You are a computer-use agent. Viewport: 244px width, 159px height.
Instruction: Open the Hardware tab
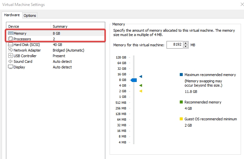12,15
